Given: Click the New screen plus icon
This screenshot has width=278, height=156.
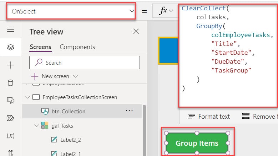Looking at the screenshot, I should 35,76.
